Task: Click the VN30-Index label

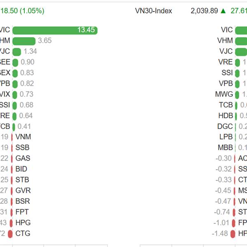Action: pyautogui.click(x=154, y=11)
